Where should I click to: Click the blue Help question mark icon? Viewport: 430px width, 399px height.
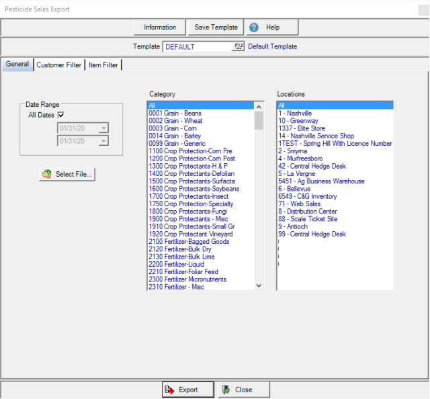254,28
